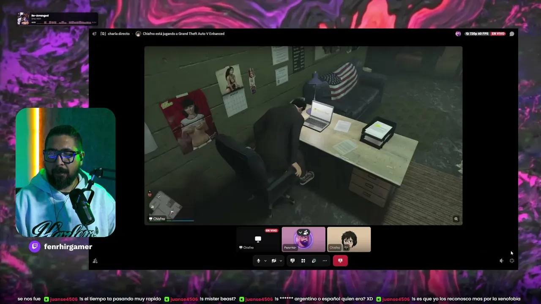The width and height of the screenshot is (541, 304).
Task: Click the mister beast chat message
Action: (x=218, y=299)
